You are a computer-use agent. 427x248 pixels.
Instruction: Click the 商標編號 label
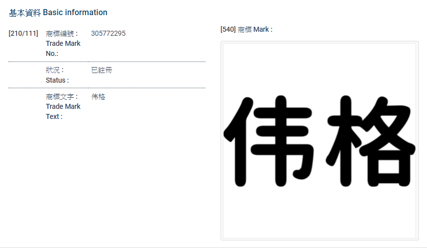[61, 34]
